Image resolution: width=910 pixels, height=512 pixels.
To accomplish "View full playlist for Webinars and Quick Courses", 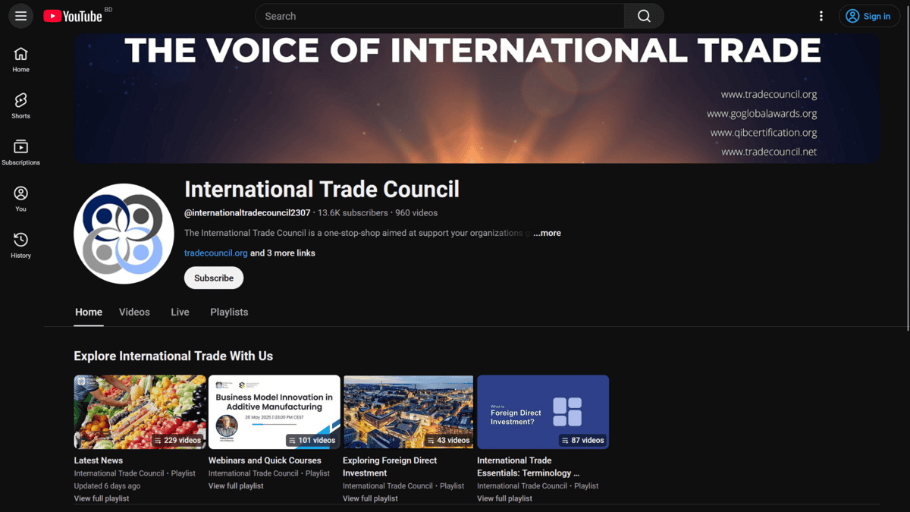I will [x=236, y=485].
